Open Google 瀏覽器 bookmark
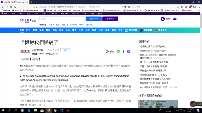Image resolution: width=202 pixels, height=113 pixels. pos(61,11)
